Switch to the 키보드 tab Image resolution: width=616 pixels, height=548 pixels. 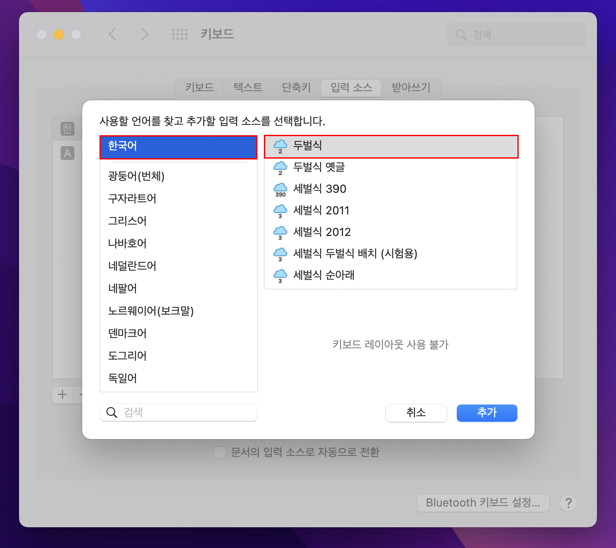[199, 88]
